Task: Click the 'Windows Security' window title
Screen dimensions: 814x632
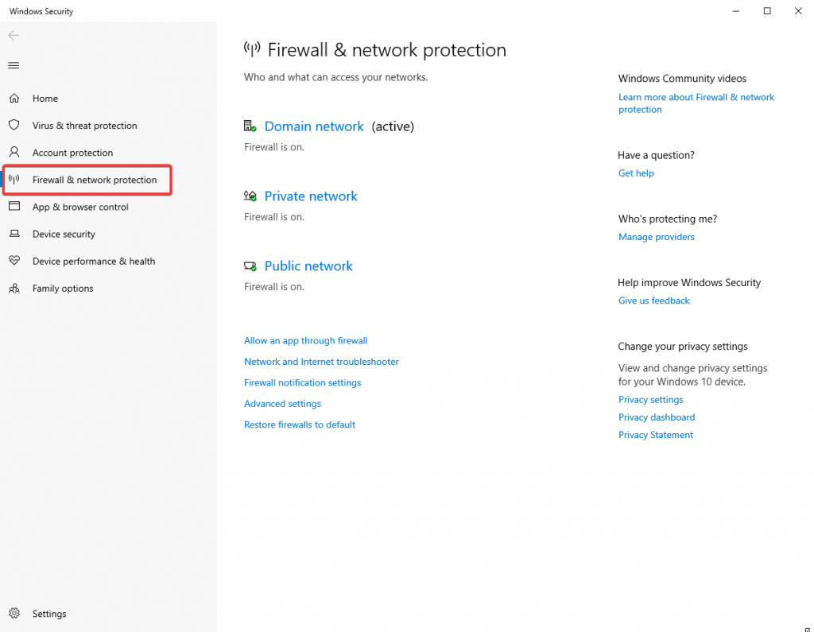Action: (x=41, y=11)
